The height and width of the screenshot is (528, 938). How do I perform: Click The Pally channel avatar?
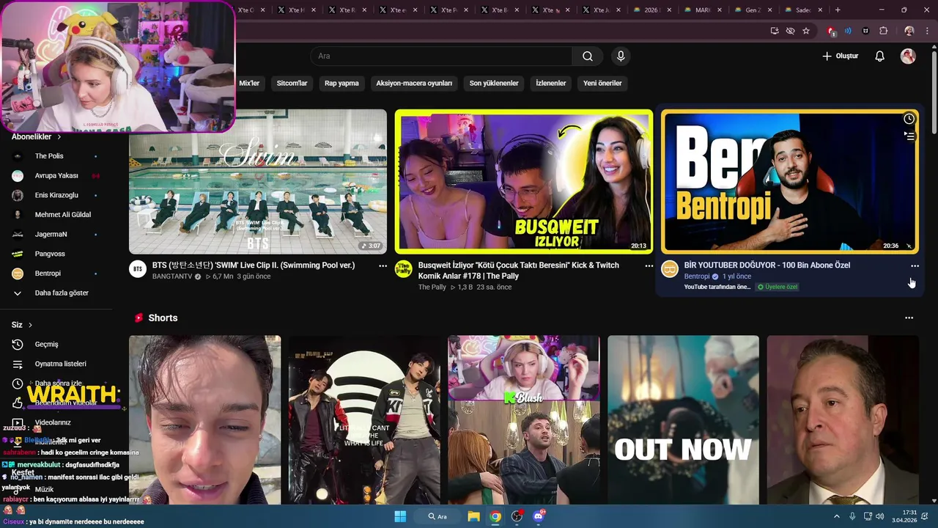[403, 268]
